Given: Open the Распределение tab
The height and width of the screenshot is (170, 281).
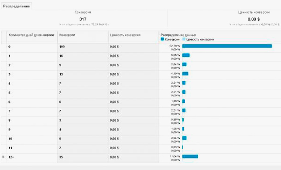Looking at the screenshot, I should click(16, 6).
